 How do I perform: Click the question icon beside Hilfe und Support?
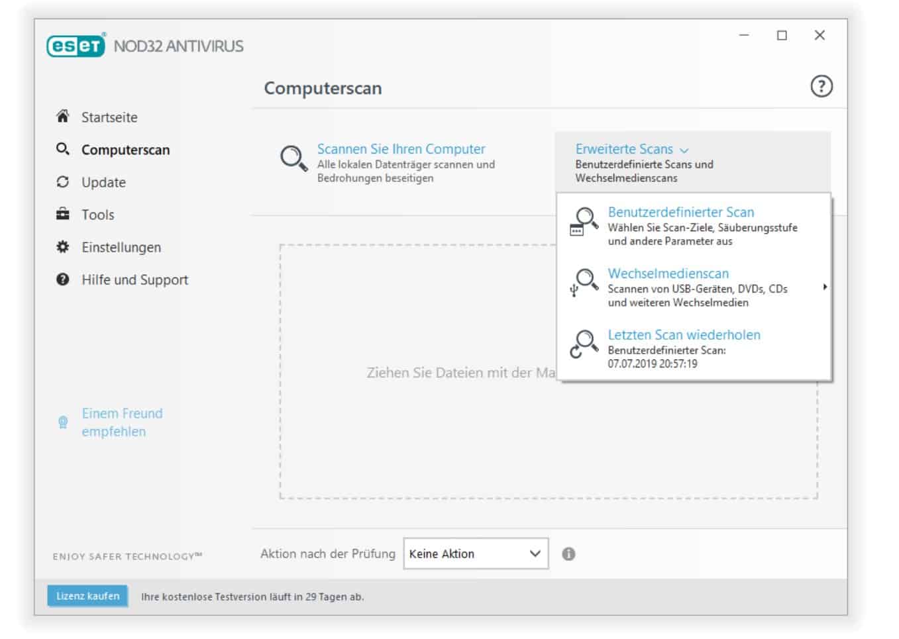pyautogui.click(x=63, y=279)
